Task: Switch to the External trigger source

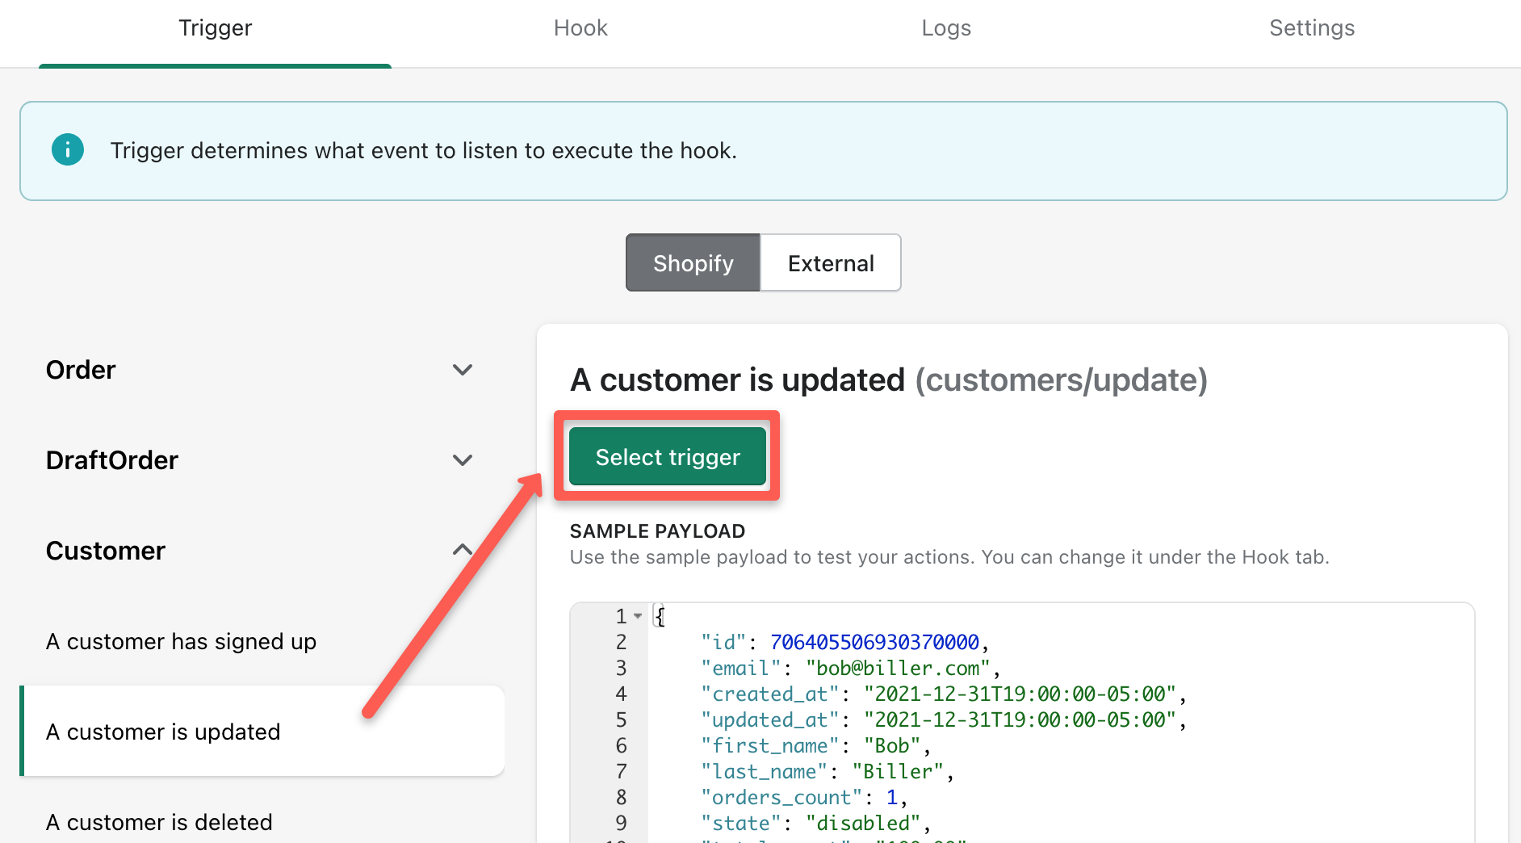Action: pyautogui.click(x=831, y=263)
